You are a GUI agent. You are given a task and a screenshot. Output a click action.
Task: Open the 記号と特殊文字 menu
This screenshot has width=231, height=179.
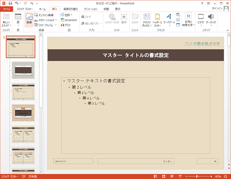188,20
